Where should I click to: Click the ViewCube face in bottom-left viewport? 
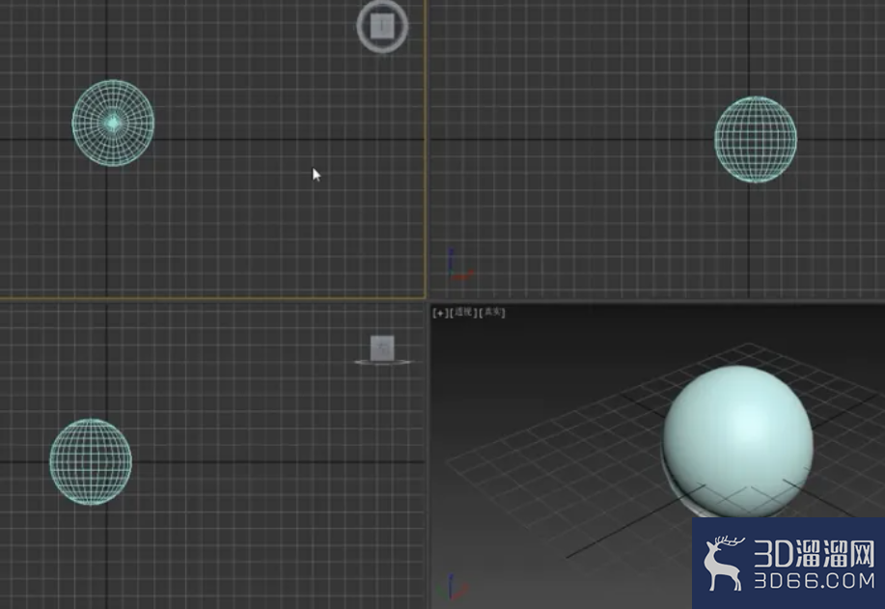click(382, 347)
